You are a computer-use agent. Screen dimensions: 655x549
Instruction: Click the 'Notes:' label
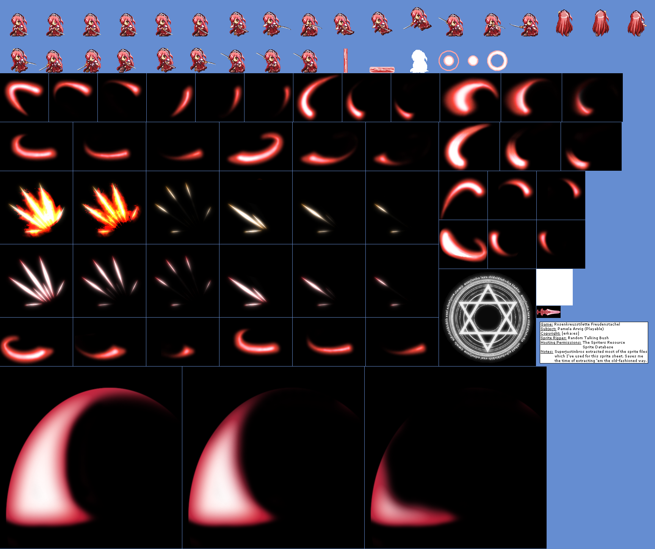(x=547, y=352)
